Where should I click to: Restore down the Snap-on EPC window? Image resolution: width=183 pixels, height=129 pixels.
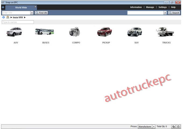172,2
